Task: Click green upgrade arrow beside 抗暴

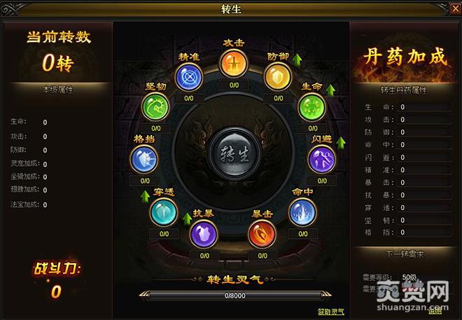Action: tap(187, 219)
